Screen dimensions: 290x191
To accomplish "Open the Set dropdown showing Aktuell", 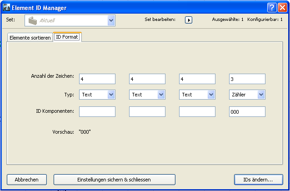I will [111, 20].
